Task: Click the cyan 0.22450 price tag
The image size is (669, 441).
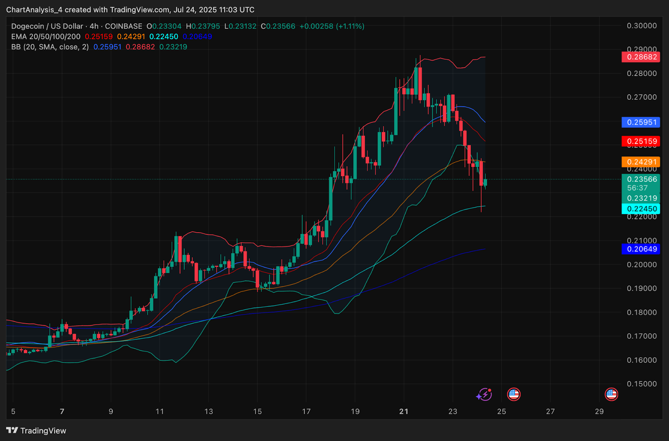Action: pos(641,209)
